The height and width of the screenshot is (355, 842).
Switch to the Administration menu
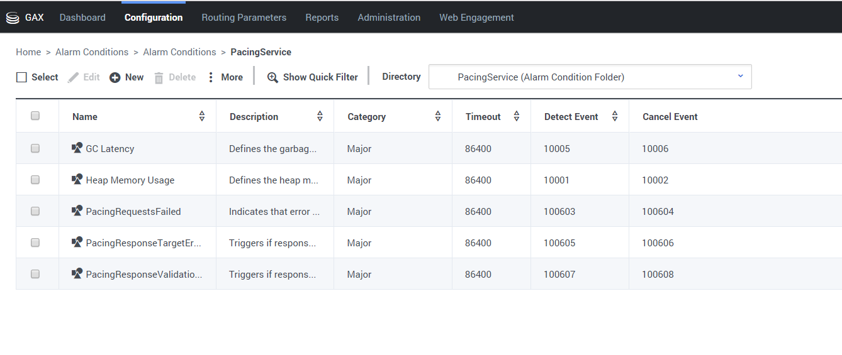pos(389,18)
